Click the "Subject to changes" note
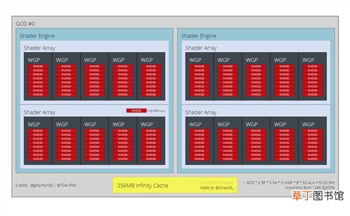Image resolution: width=350 pixels, height=216 pixels. (x=217, y=183)
